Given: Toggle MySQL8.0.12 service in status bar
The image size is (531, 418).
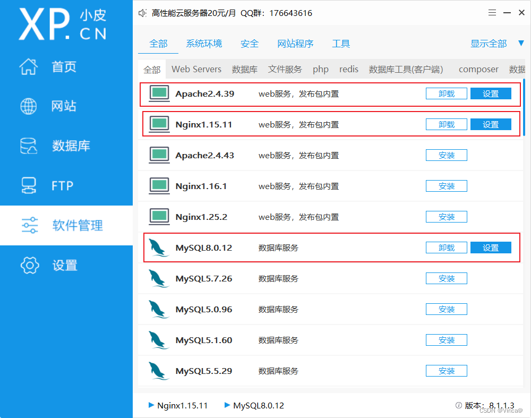Looking at the screenshot, I should point(253,405).
